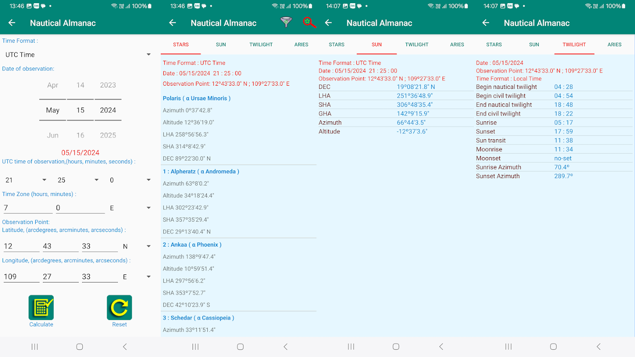This screenshot has height=357, width=635.
Task: Open the seconds dropdown showing 0
Action: pyautogui.click(x=130, y=180)
